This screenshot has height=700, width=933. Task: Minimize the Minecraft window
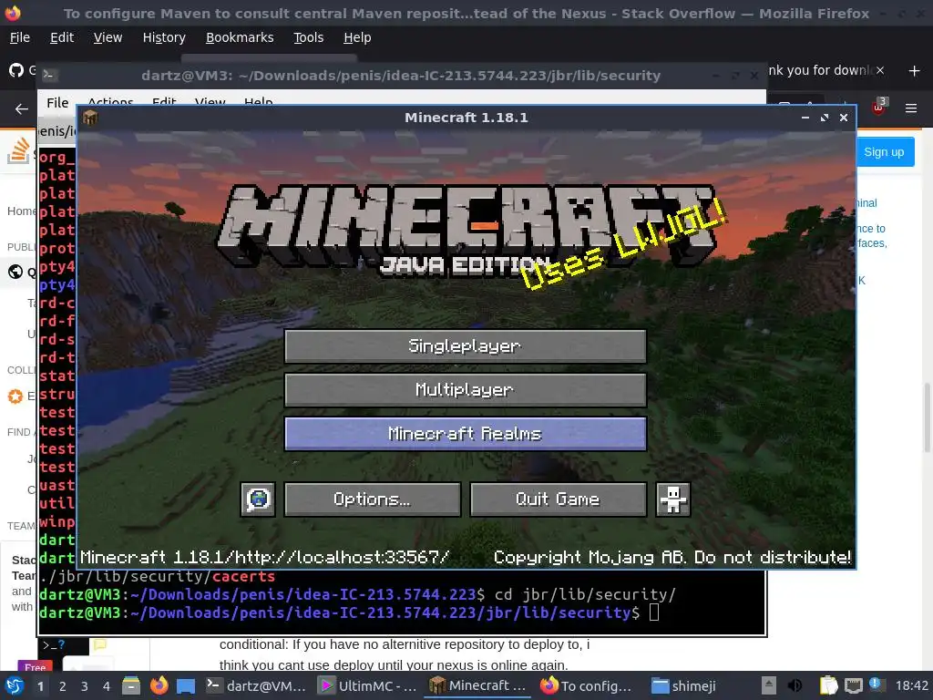(805, 118)
